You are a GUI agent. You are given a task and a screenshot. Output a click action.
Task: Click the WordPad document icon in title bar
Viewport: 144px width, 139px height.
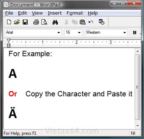pyautogui.click(x=6, y=4)
